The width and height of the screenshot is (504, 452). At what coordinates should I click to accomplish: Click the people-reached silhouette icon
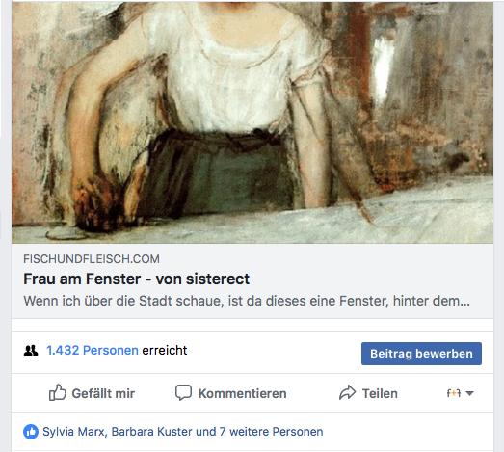tap(31, 351)
